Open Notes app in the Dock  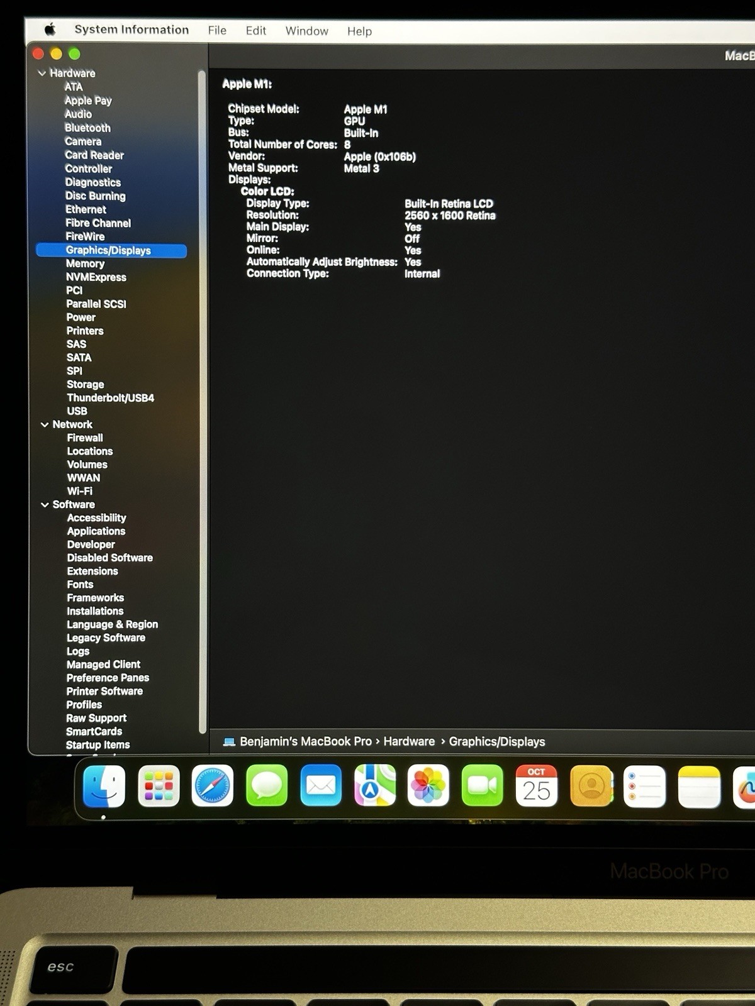699,786
